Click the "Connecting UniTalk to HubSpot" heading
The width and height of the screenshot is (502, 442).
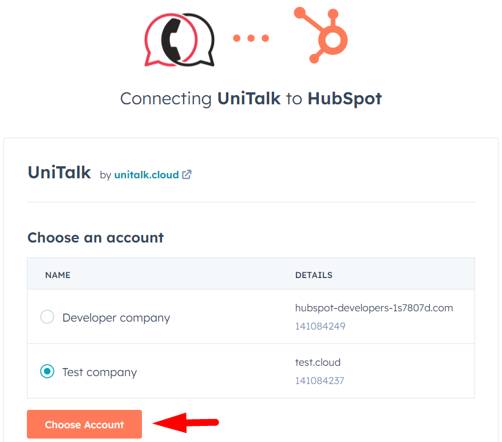[x=251, y=99]
